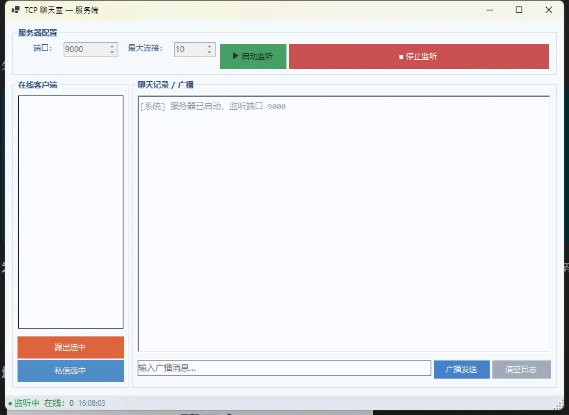
Task: Open private message via 私信选中
Action: click(71, 371)
